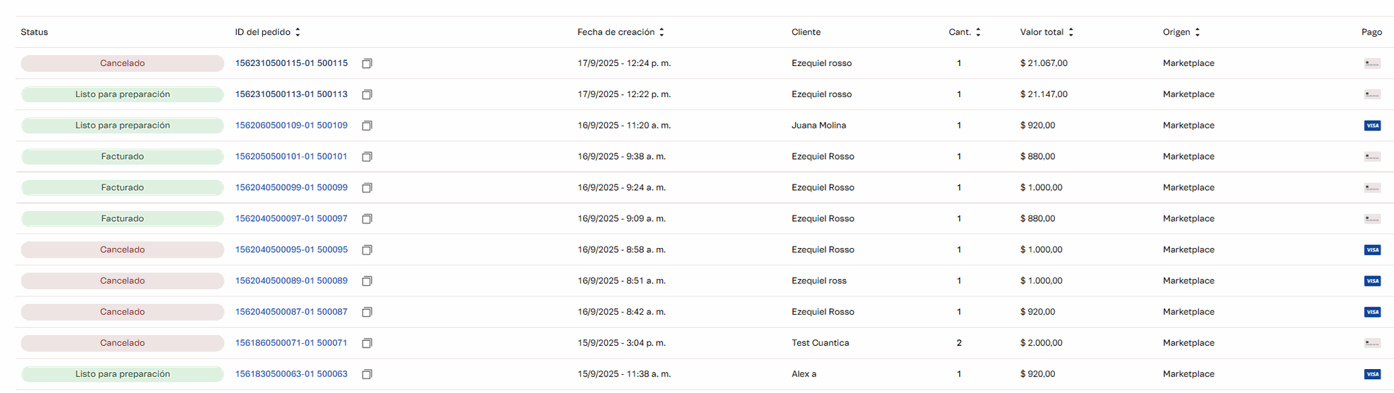Open order link 1562040500095-01 500095

(291, 249)
